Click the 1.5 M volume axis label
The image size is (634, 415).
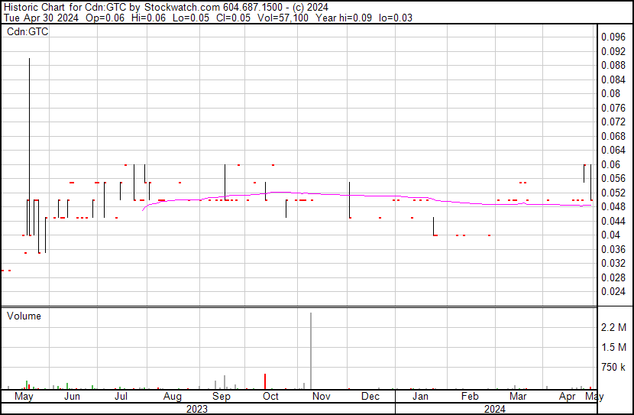tap(613, 347)
